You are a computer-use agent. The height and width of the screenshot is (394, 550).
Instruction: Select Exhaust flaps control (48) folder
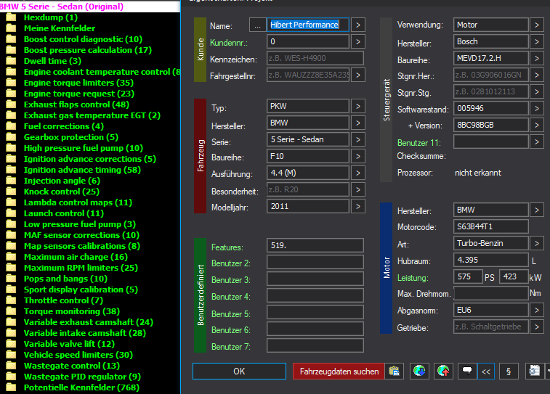pos(76,104)
